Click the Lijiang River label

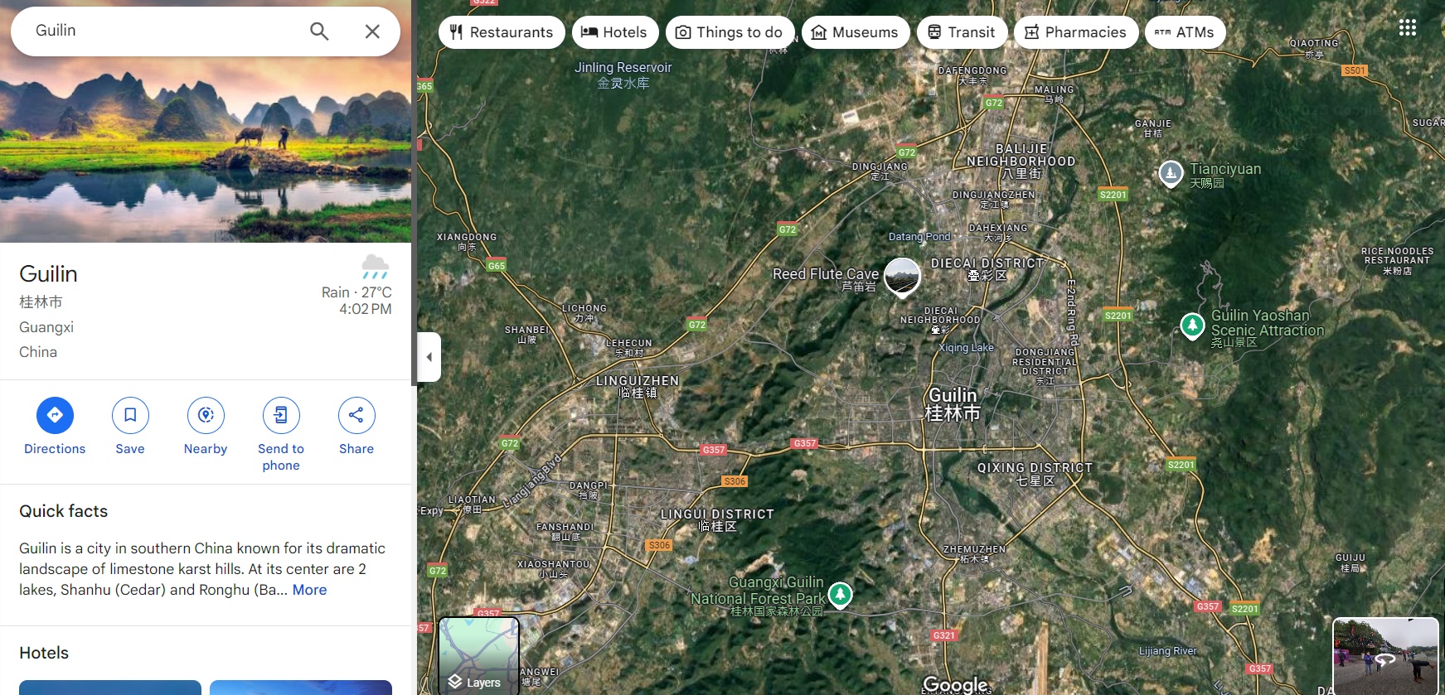tap(1167, 651)
